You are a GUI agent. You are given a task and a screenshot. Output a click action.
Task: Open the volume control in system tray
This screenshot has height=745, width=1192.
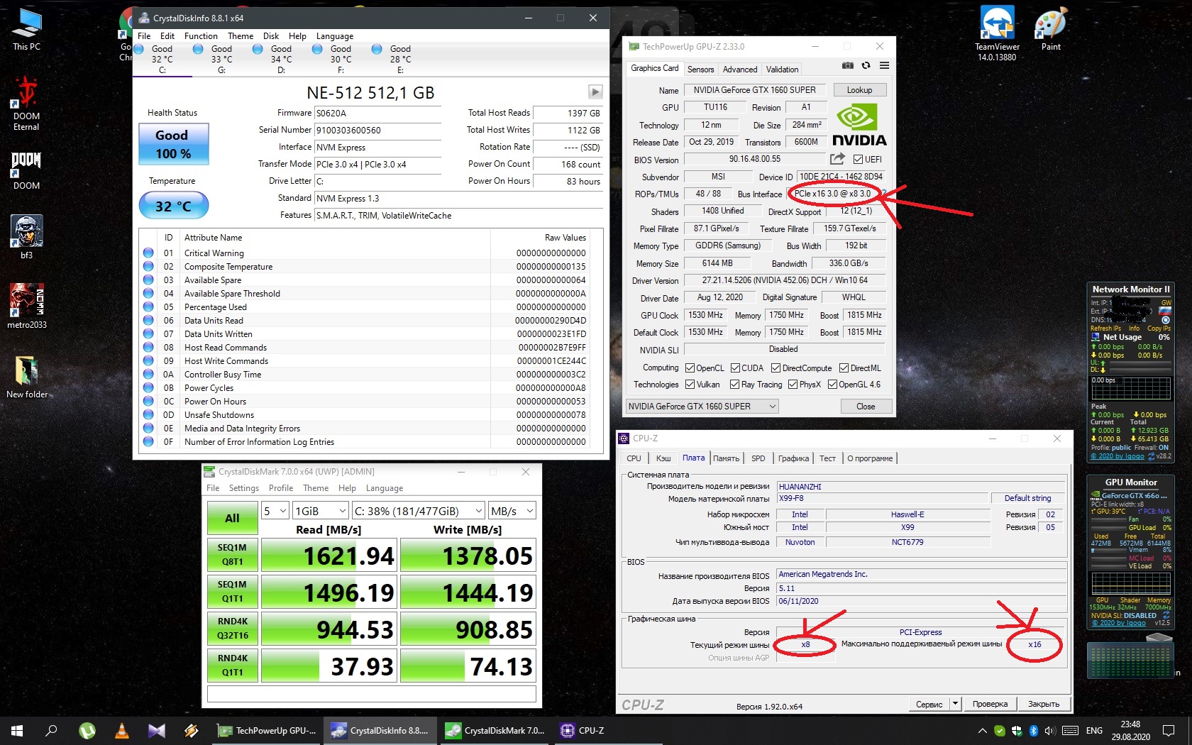pyautogui.click(x=1050, y=730)
